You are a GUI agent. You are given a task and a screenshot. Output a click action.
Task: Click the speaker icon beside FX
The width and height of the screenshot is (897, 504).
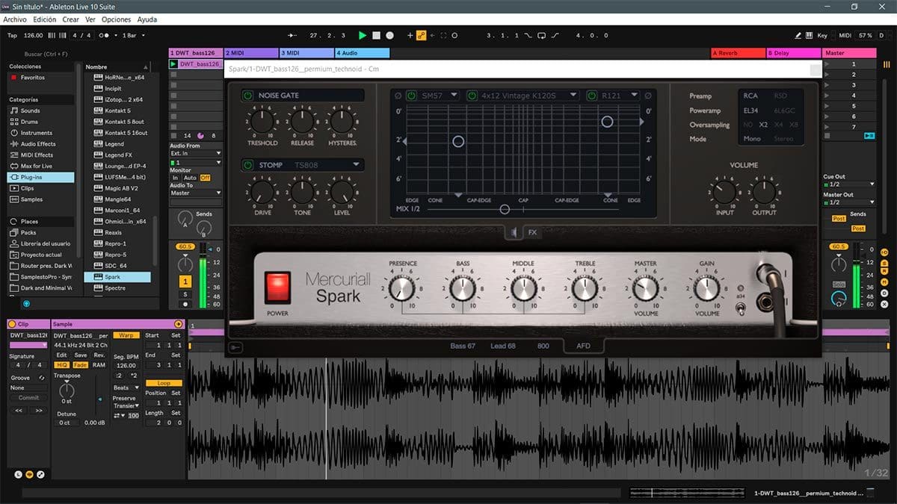click(x=515, y=232)
